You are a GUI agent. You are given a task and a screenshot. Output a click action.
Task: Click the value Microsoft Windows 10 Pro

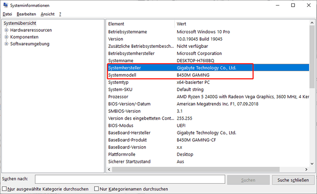pyautogui.click(x=203, y=32)
